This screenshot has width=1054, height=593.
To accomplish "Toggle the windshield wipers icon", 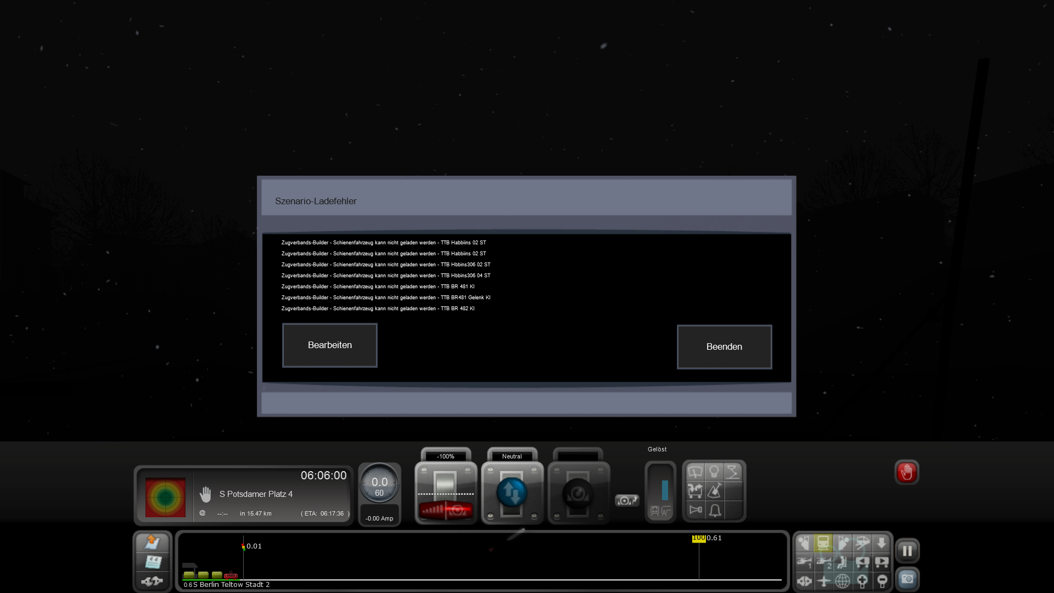I will point(695,472).
